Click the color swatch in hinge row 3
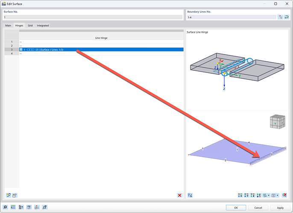293x213 pixels. pos(21,49)
